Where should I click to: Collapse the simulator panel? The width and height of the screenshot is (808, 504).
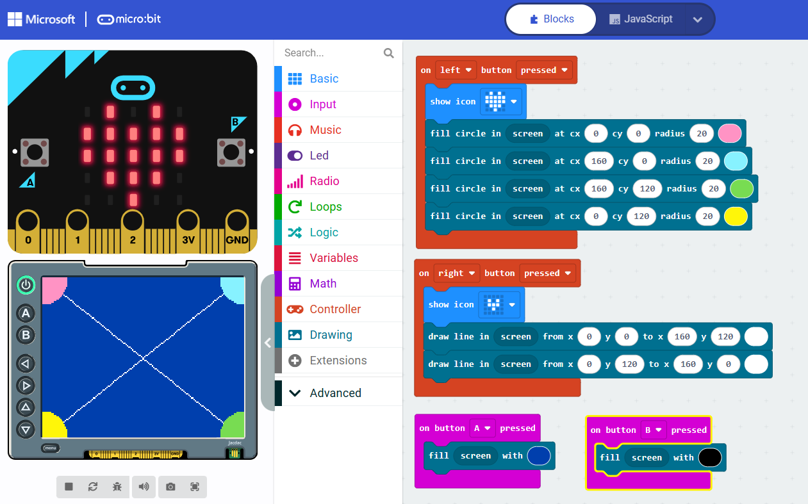(x=268, y=343)
